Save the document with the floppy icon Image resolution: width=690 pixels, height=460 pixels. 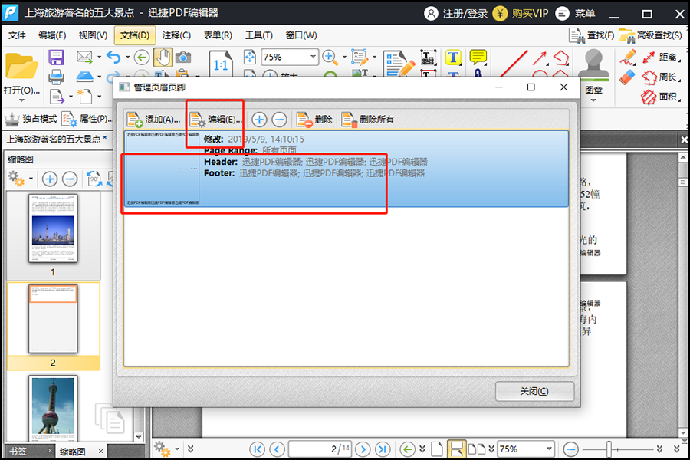[56, 58]
